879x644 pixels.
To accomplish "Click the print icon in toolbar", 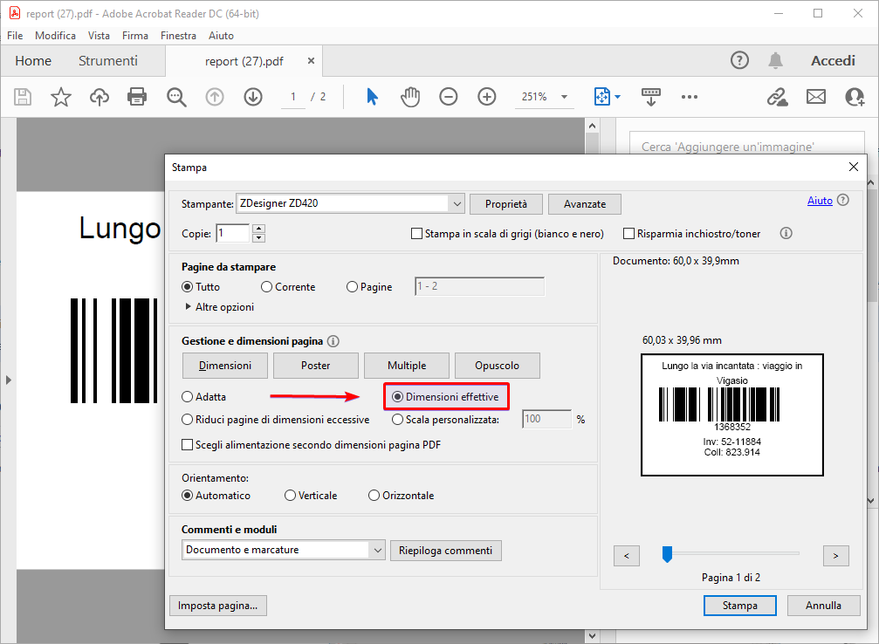I will click(x=137, y=97).
